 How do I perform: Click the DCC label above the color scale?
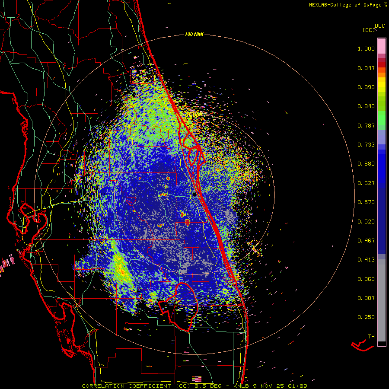click(379, 26)
